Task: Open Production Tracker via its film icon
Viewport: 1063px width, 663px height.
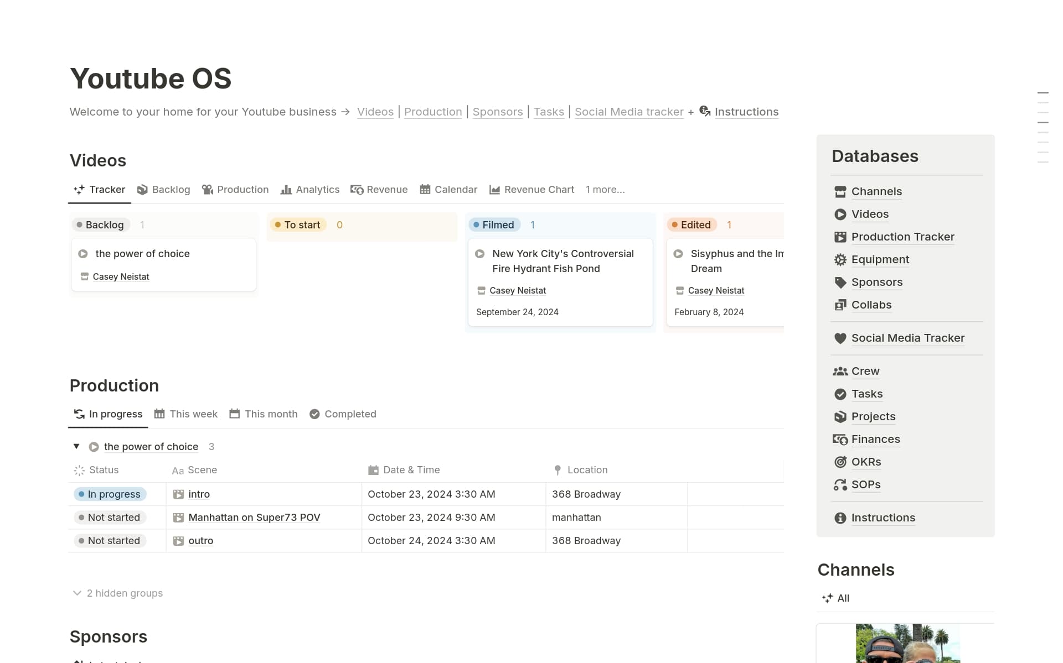Action: 840,237
